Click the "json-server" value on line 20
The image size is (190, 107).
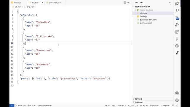coord(68,78)
